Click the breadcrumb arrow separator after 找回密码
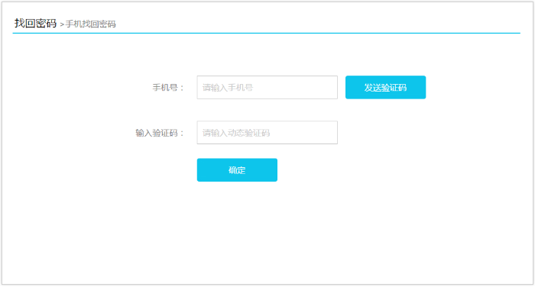This screenshot has height=287, width=535. 62,24
